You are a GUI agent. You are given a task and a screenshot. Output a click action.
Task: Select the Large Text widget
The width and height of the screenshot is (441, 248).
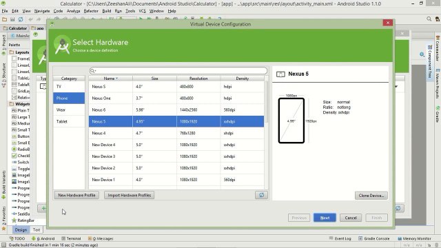pos(21,117)
